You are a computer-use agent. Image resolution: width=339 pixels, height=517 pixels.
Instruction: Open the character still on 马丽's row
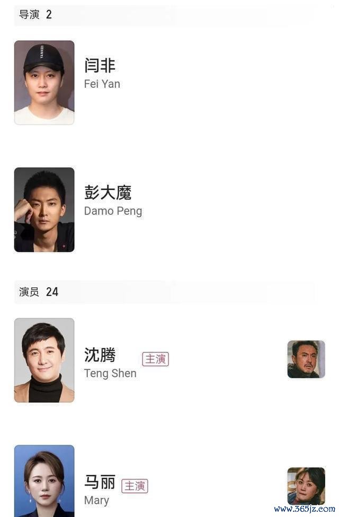tap(306, 486)
